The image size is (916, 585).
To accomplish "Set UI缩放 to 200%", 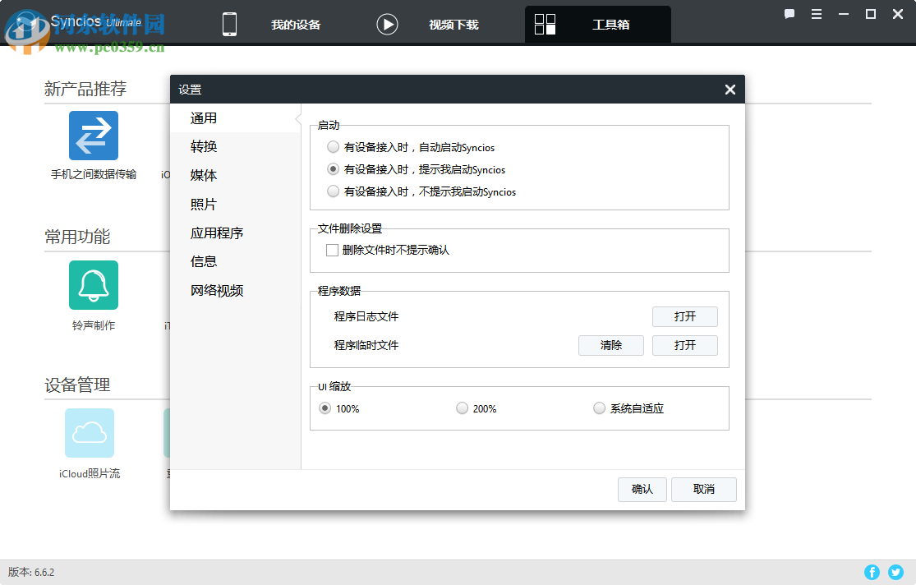I will click(462, 408).
